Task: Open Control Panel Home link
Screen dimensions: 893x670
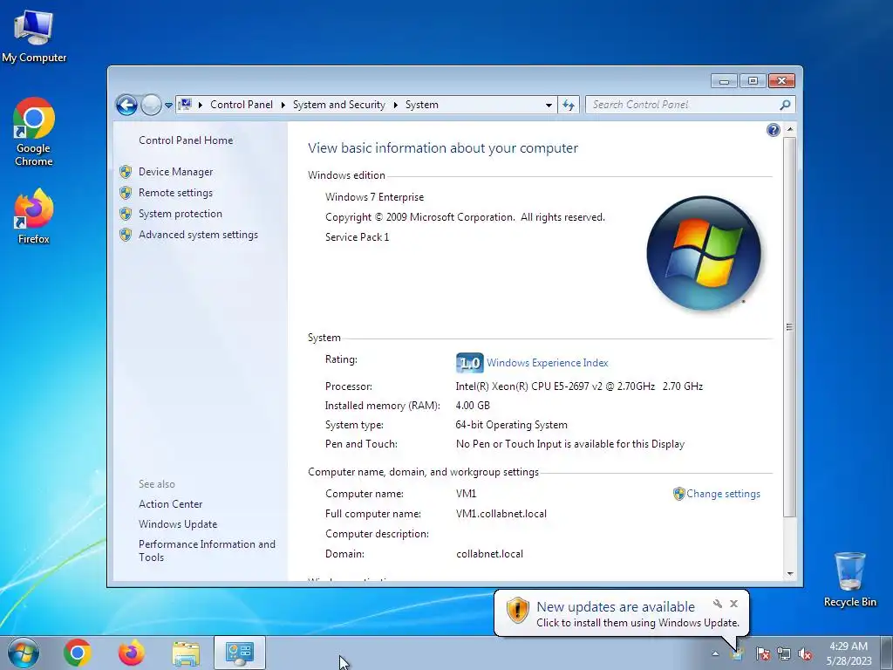Action: (x=186, y=140)
